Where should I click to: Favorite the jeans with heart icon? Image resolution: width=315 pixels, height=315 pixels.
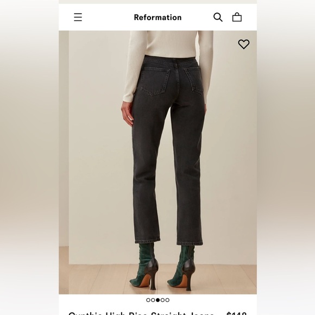click(x=244, y=44)
